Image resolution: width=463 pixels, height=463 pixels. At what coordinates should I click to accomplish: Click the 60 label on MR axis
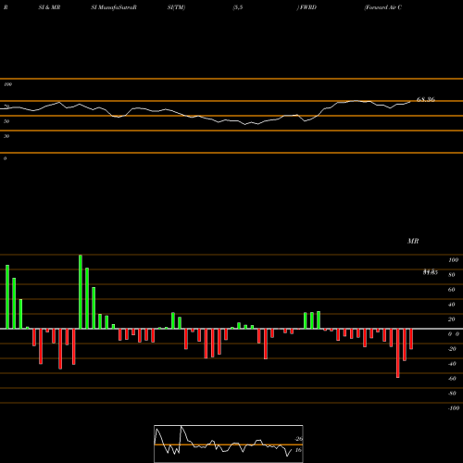(452, 290)
